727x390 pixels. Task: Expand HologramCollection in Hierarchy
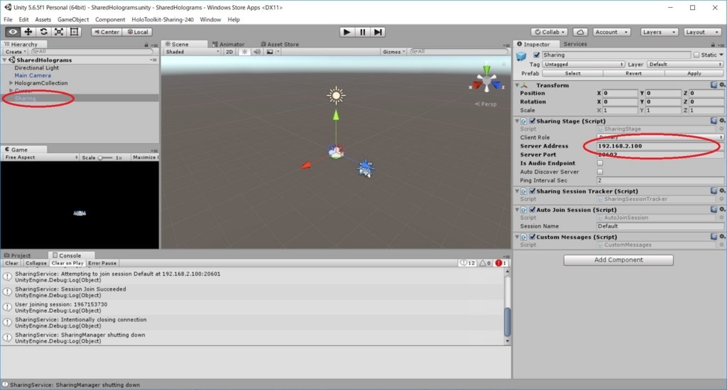(11, 83)
